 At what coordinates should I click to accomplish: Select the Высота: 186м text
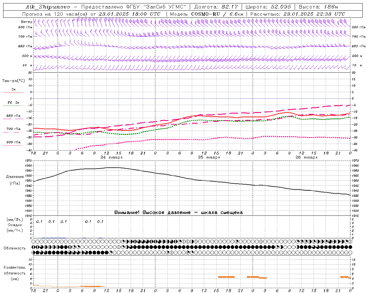tap(318, 7)
